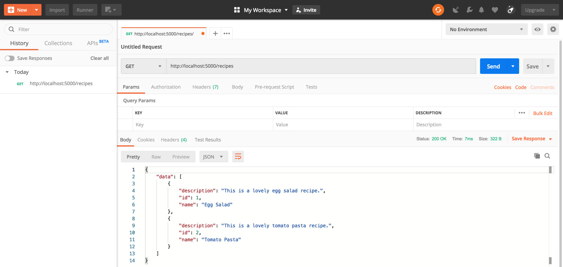The width and height of the screenshot is (563, 267).
Task: Switch to the Collections tab
Action: point(58,43)
